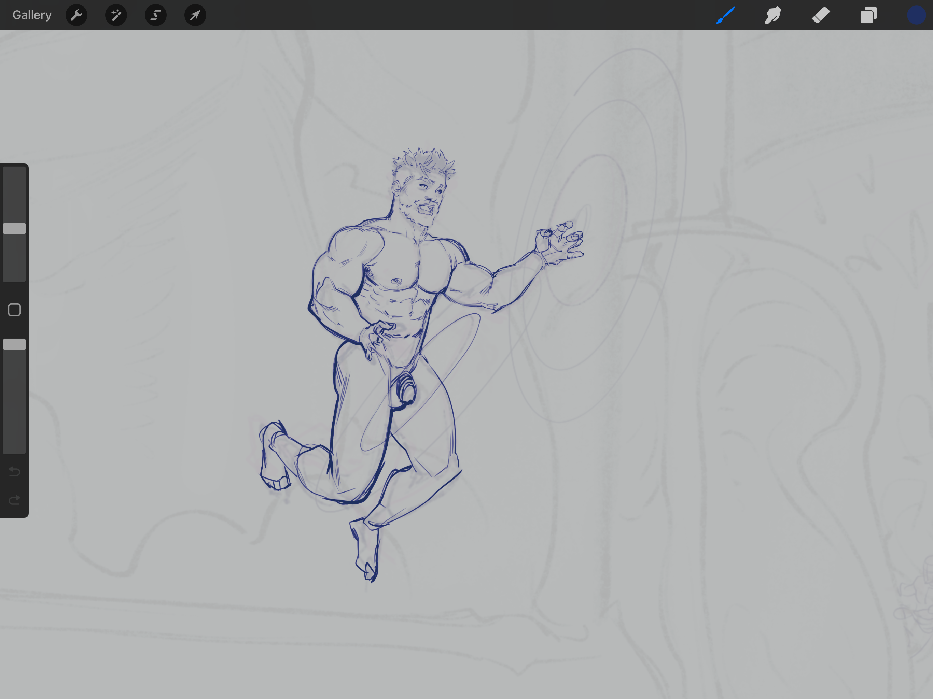
Task: Activate the Selection tool
Action: click(156, 15)
